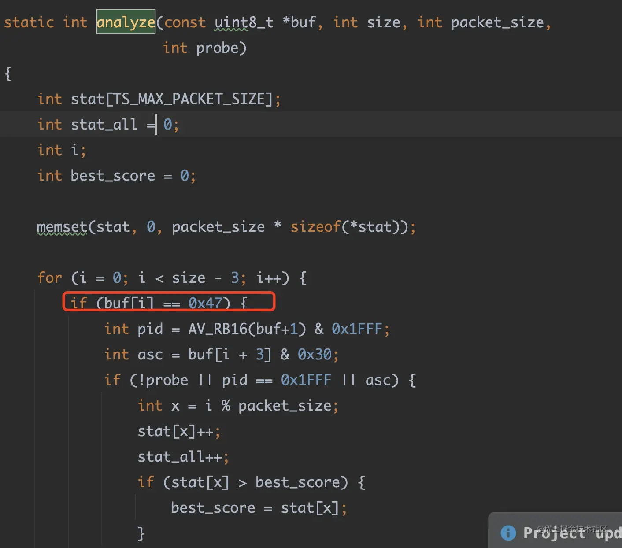Click the static keyword

29,22
